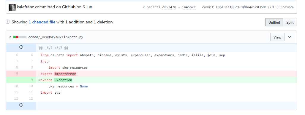Viewport: 305px width, 115px height.
Task: Click the 1 changed file link
Action: pyautogui.click(x=42, y=22)
